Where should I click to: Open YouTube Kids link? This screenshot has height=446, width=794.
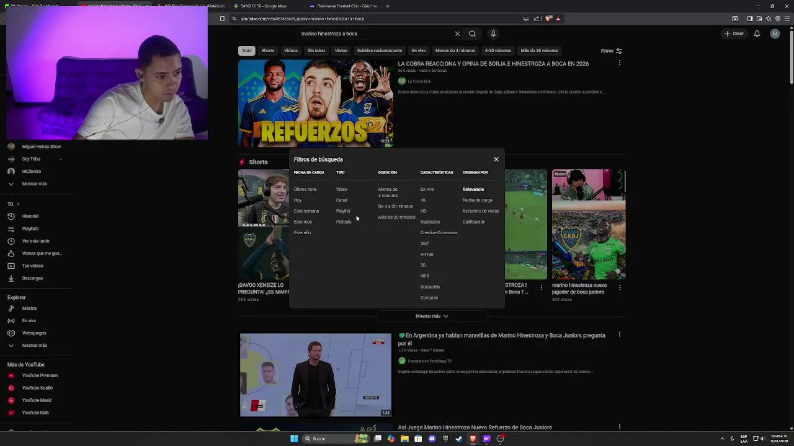[x=35, y=413]
